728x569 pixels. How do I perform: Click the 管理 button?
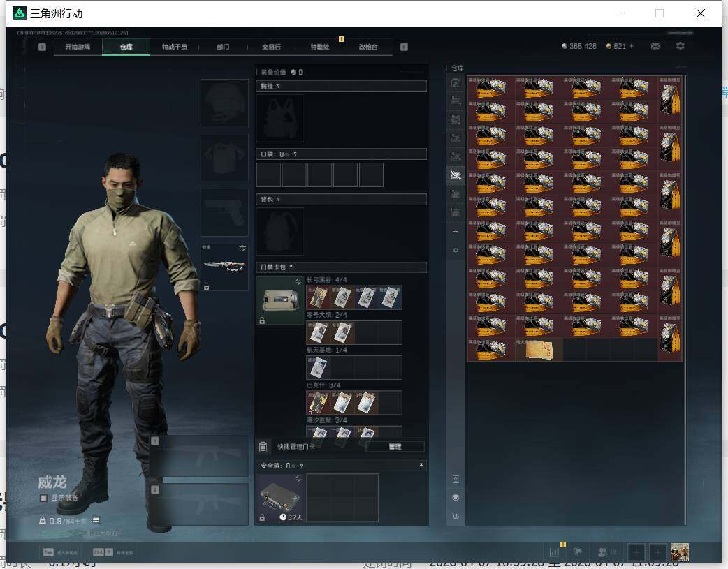tap(395, 447)
